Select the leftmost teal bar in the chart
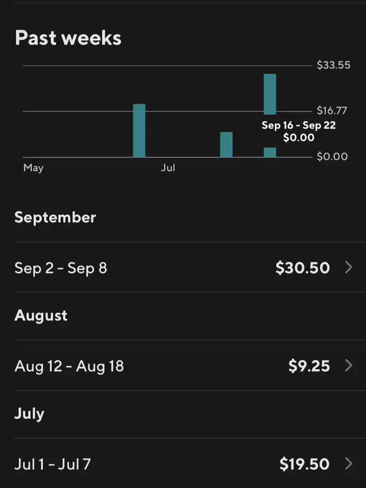The image size is (366, 488). pos(140,130)
